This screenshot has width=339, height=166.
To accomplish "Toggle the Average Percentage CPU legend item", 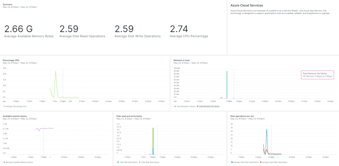I will click(x=16, y=106).
